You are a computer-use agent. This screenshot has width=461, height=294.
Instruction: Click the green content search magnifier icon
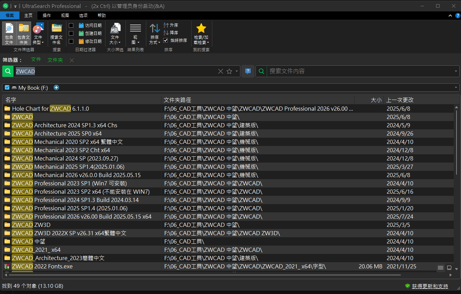click(261, 71)
